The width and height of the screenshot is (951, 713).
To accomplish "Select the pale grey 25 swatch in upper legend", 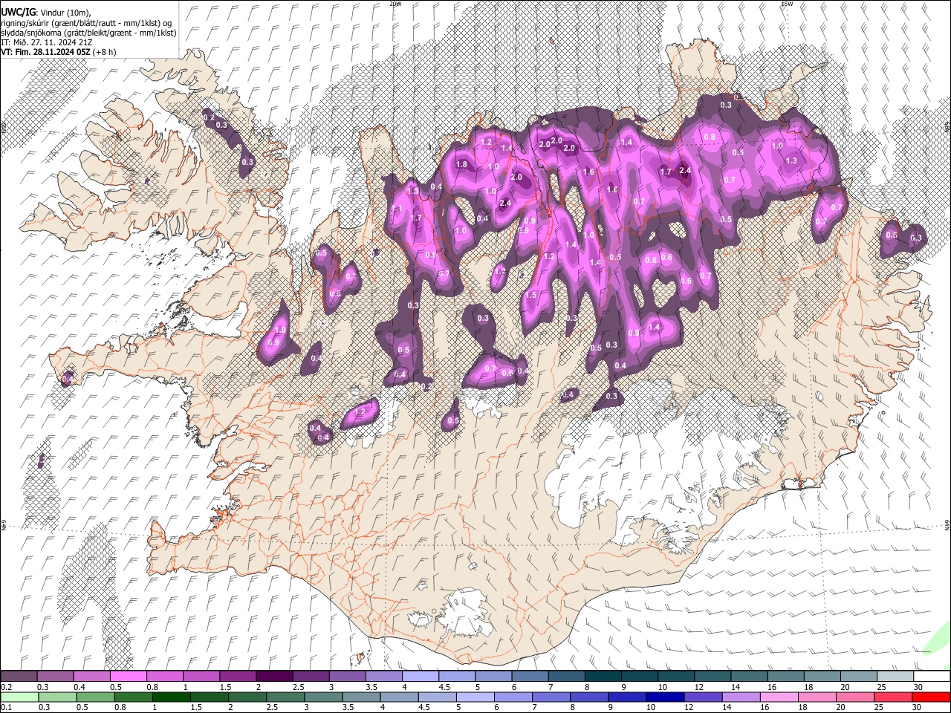I will (x=896, y=676).
